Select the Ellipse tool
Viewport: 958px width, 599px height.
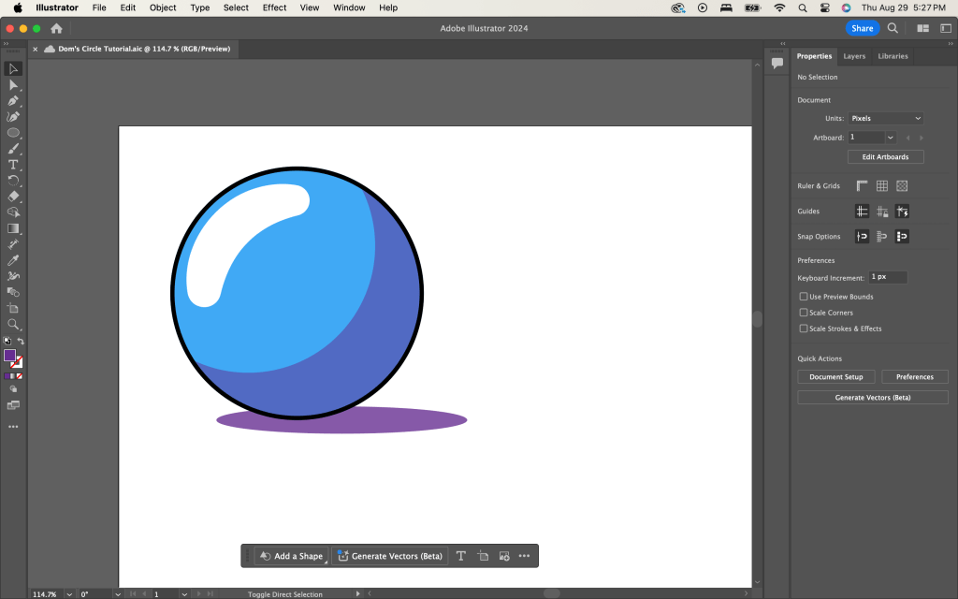(13, 133)
